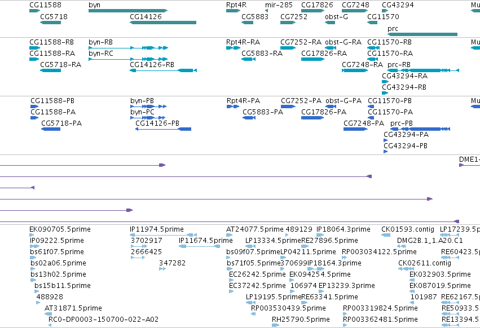Click the prc-RB transcript label
Screen dimensions: 480x328
click(x=399, y=65)
